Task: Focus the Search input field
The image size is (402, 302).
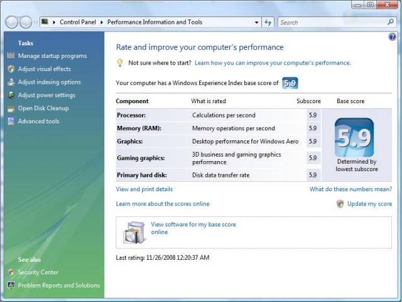Action: (332, 23)
